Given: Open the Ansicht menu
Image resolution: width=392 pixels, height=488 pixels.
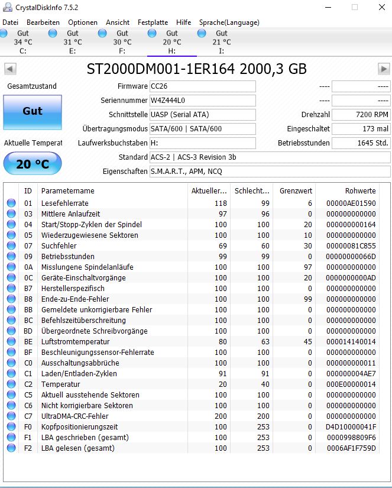Looking at the screenshot, I should (118, 22).
